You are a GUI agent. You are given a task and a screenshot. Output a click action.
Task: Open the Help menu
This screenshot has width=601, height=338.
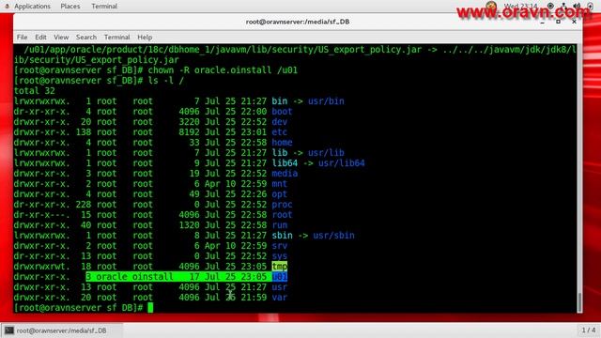(145, 38)
